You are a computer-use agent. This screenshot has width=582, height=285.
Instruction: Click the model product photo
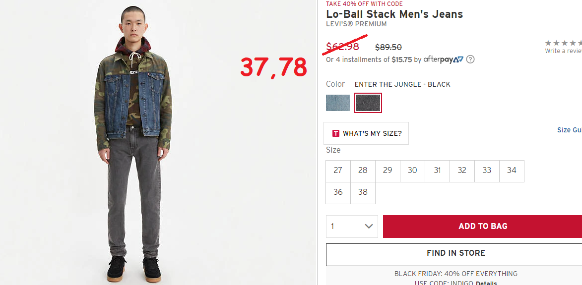coord(134,143)
